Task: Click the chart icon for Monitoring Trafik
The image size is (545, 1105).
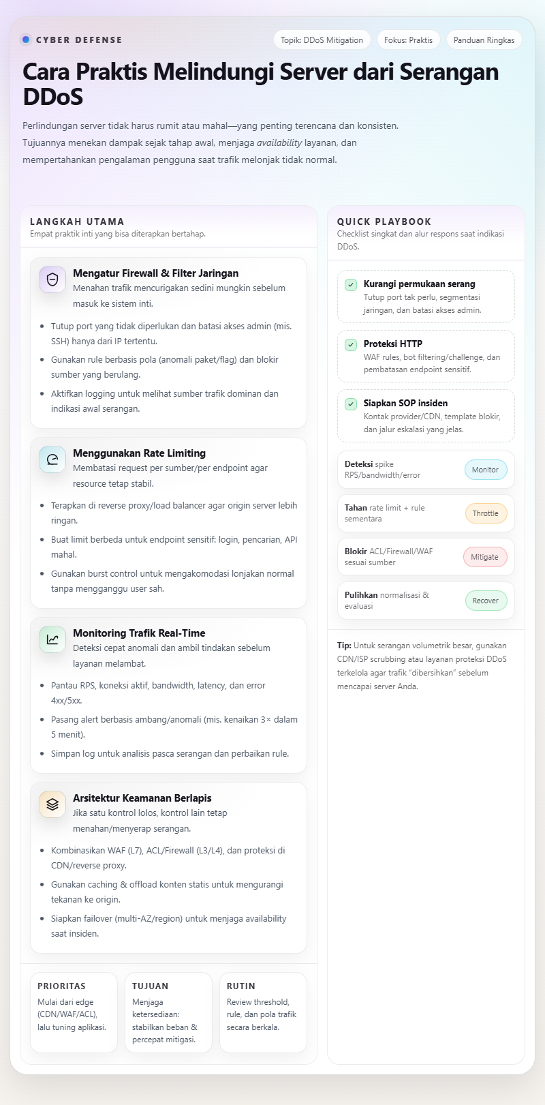Action: [x=52, y=639]
